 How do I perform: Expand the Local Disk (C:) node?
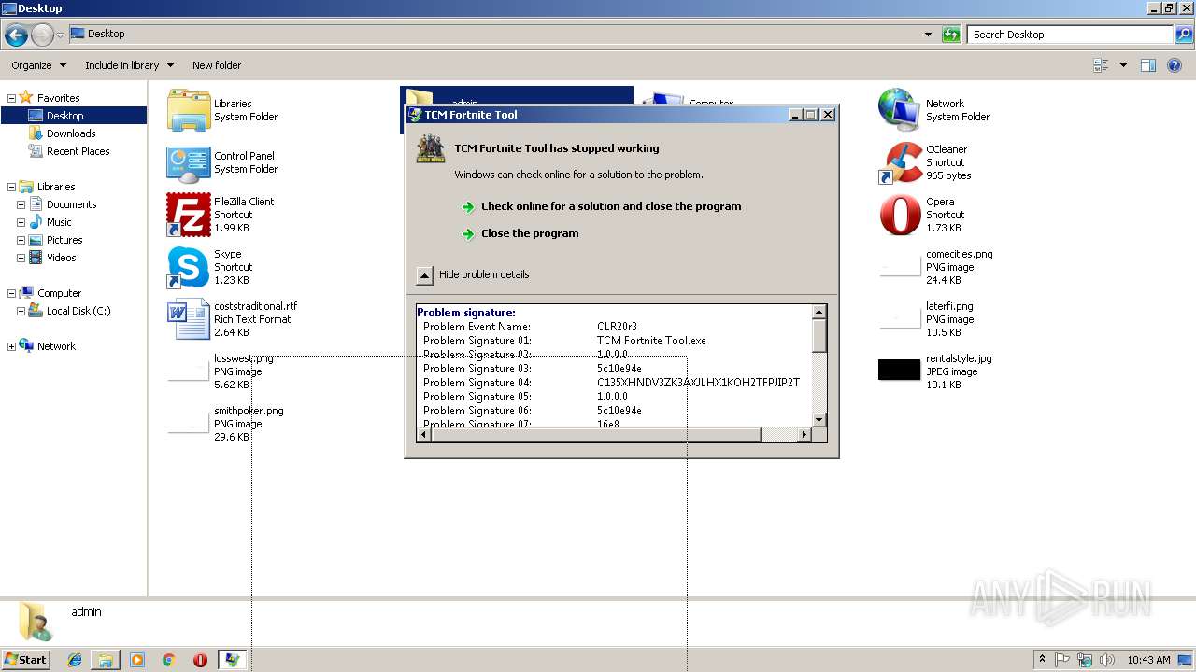click(x=21, y=311)
